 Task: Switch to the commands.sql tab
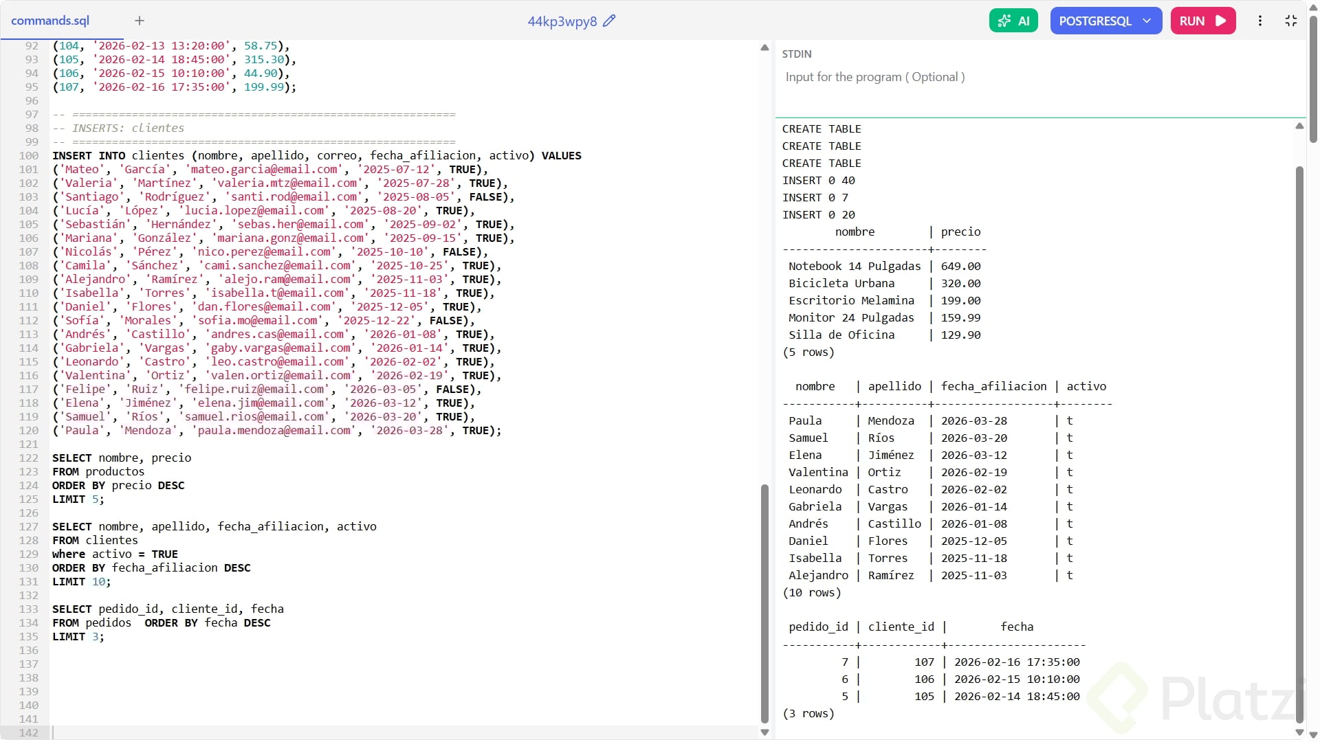[x=50, y=21]
